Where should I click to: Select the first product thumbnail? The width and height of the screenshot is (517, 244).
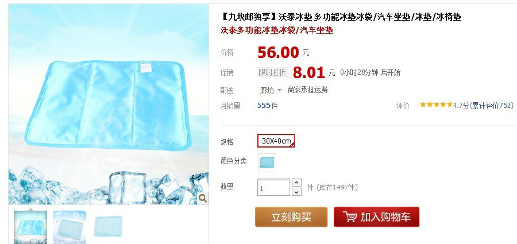coord(30,227)
